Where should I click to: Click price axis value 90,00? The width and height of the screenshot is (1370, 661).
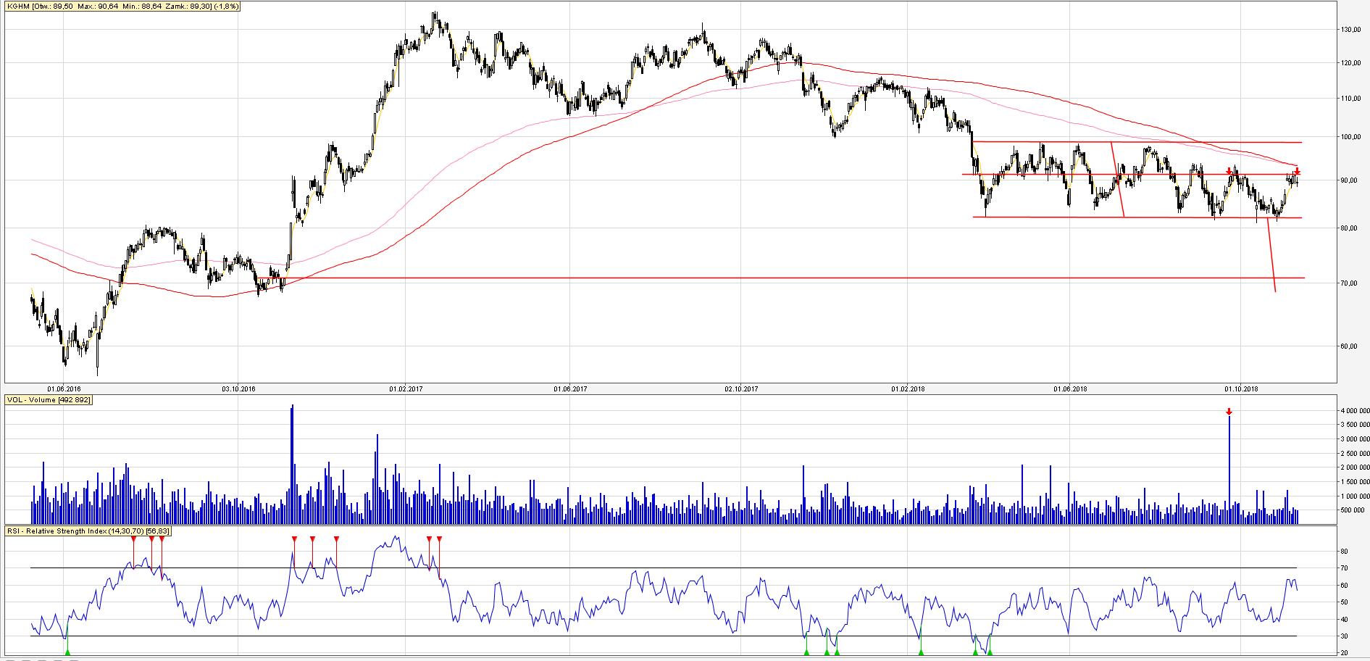click(x=1349, y=180)
